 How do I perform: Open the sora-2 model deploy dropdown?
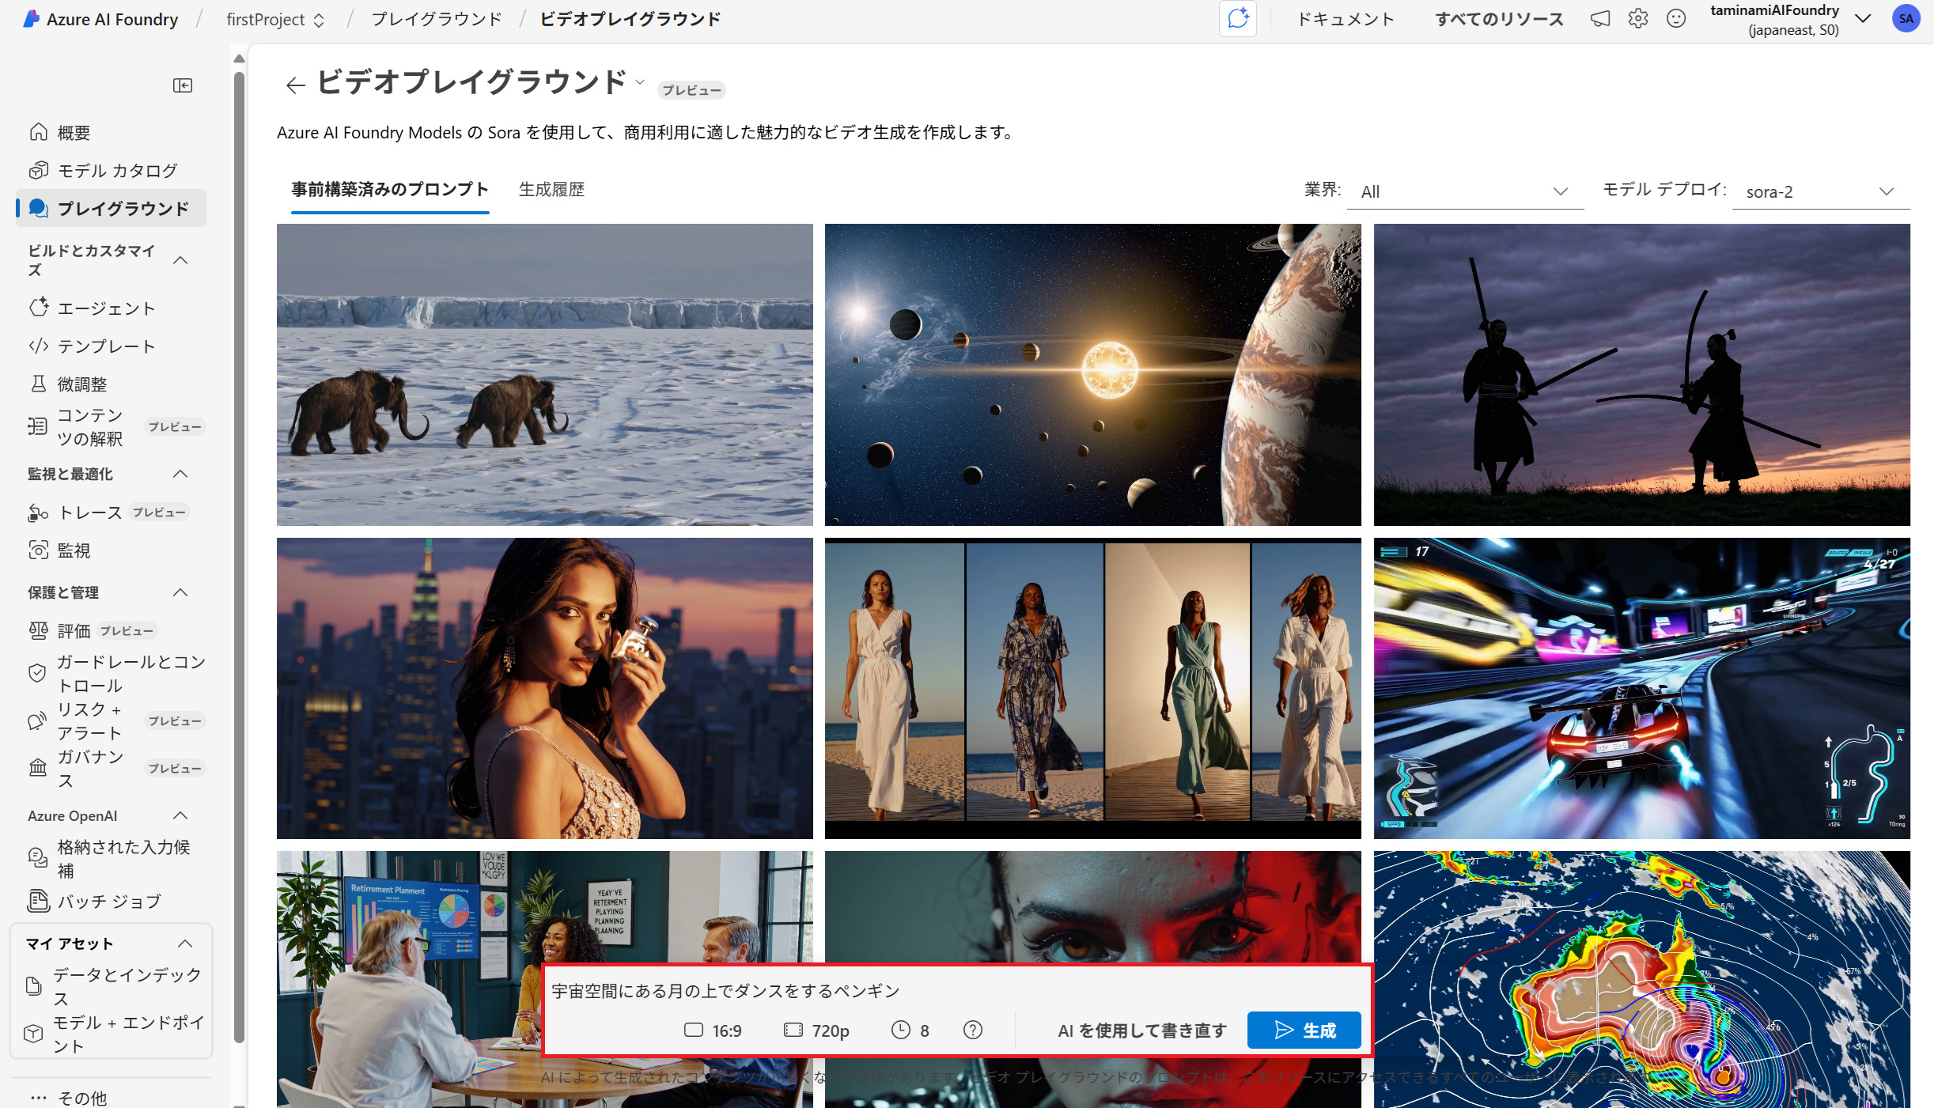[x=1819, y=191]
